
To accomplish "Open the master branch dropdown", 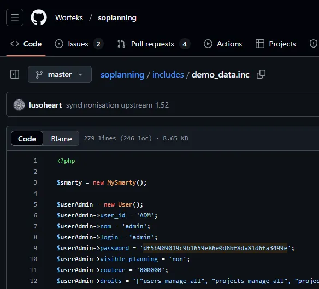I will coord(60,74).
